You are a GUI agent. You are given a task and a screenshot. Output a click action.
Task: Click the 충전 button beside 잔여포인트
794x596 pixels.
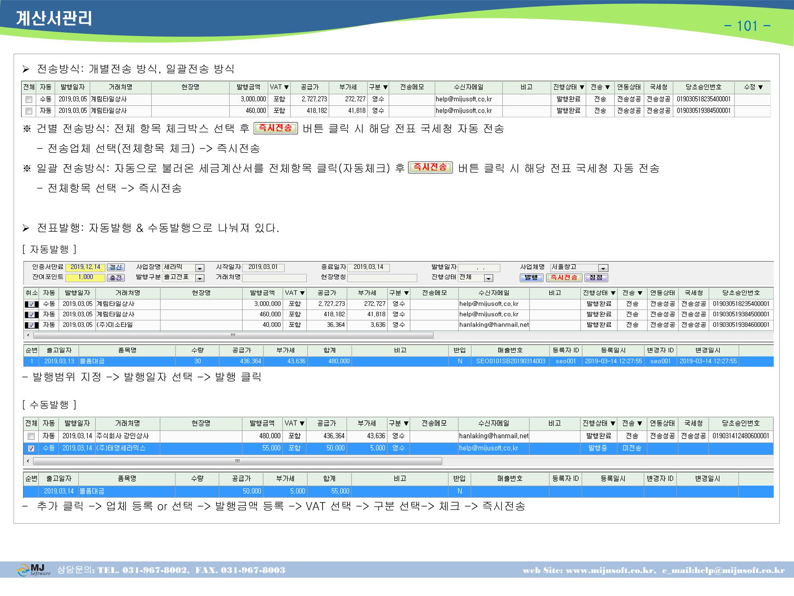[116, 277]
